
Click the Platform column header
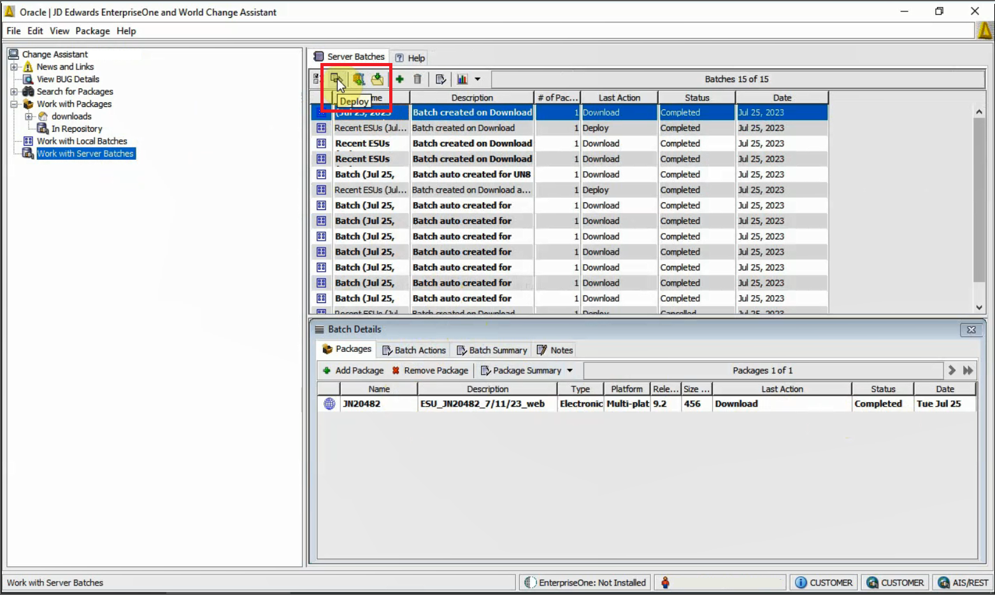coord(627,389)
